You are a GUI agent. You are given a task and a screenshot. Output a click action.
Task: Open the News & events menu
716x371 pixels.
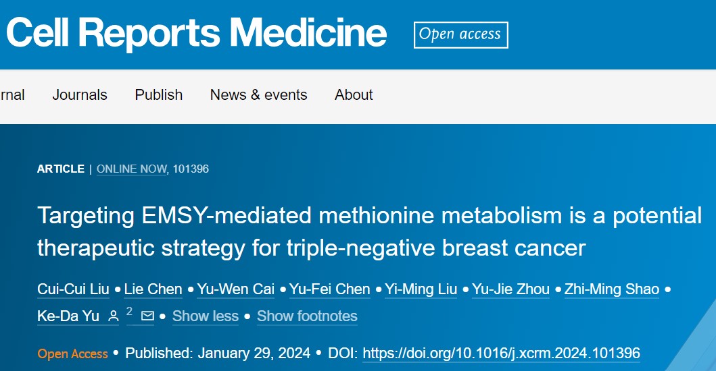[258, 95]
